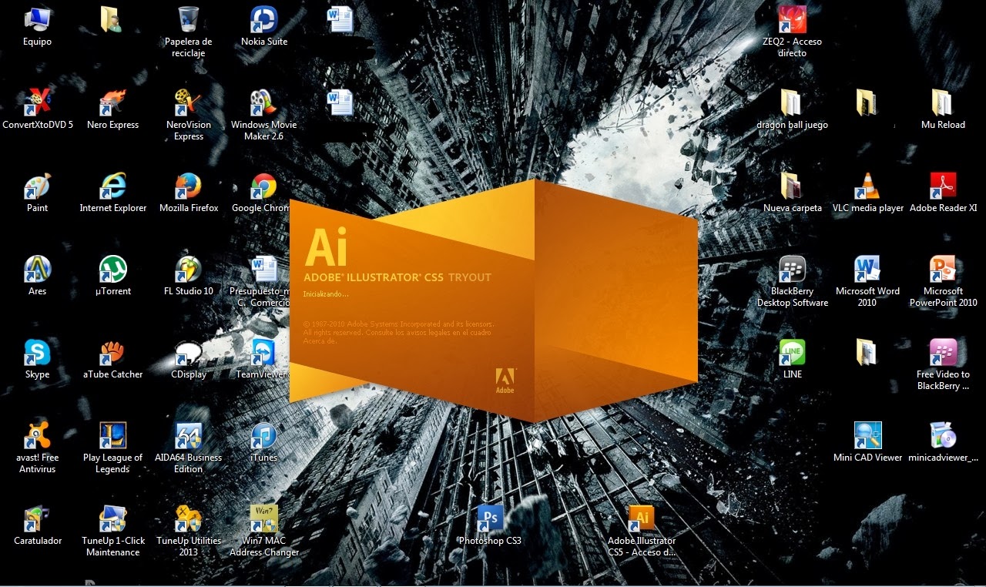Launch Photoshop CS3 from the desktop
The height and width of the screenshot is (587, 986).
pyautogui.click(x=488, y=517)
